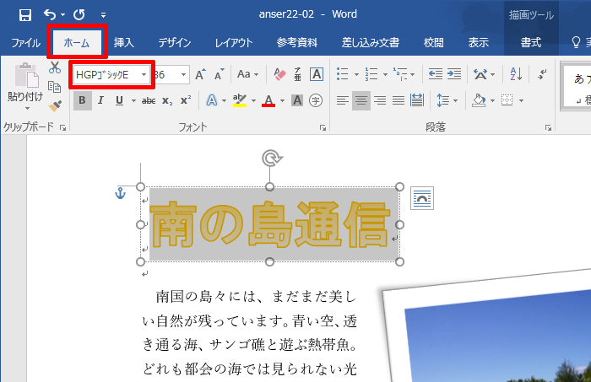Open the 挿入 ribbon tab
The width and height of the screenshot is (591, 382).
tap(124, 43)
